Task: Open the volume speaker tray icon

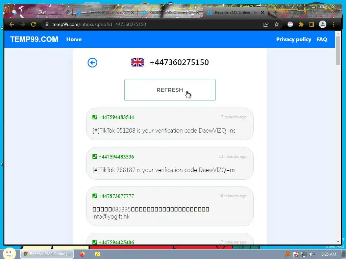Action: (x=312, y=254)
